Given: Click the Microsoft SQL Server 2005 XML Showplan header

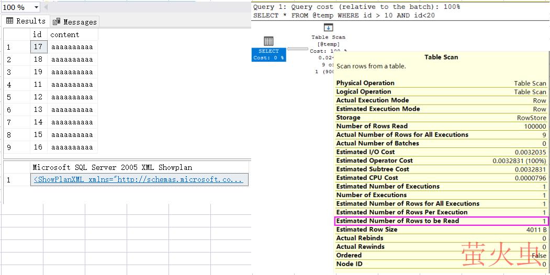Looking at the screenshot, I should pyautogui.click(x=112, y=168).
